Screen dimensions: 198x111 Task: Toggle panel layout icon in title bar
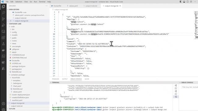184,2
